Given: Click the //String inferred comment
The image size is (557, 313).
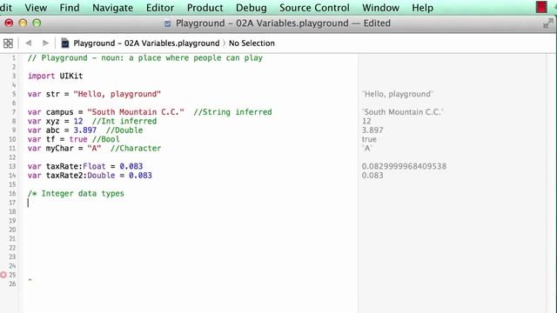Looking at the screenshot, I should (232, 112).
